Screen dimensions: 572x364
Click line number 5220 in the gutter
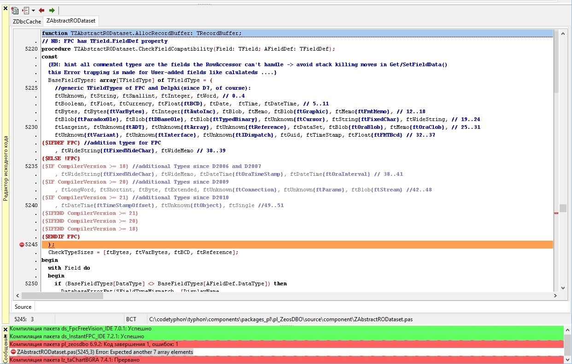[31, 49]
